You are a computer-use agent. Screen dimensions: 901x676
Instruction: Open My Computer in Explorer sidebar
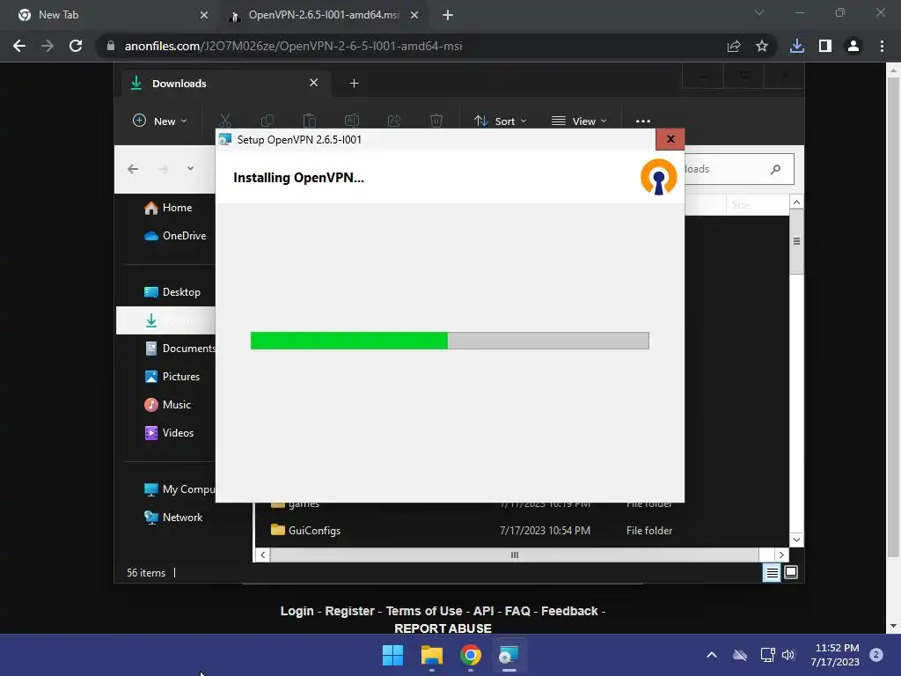pyautogui.click(x=179, y=489)
